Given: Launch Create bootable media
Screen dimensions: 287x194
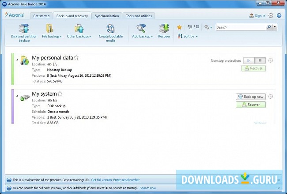Looking at the screenshot, I should tap(110, 33).
